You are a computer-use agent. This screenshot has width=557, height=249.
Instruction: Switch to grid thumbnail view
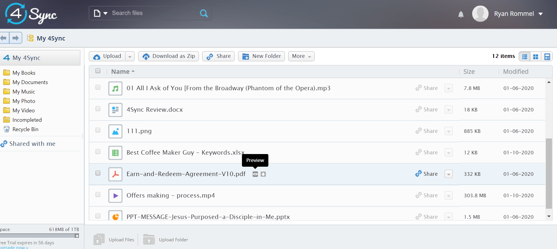(536, 56)
